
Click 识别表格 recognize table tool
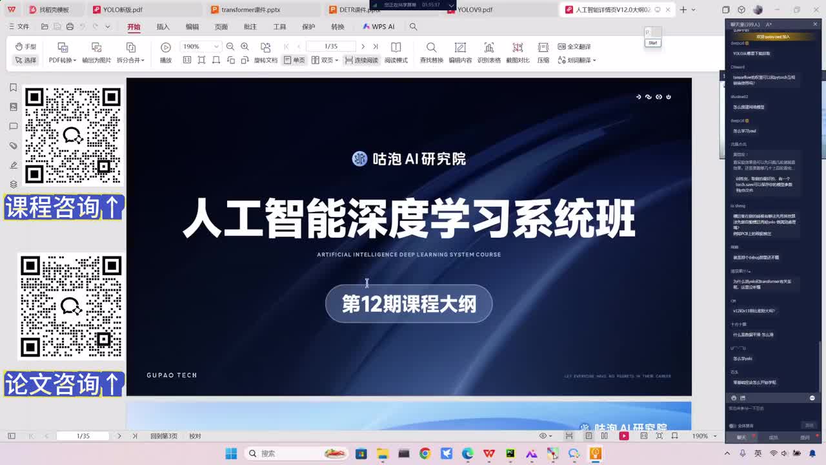click(489, 53)
